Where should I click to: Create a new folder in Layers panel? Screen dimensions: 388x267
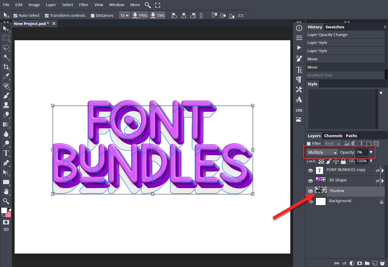coord(367,263)
